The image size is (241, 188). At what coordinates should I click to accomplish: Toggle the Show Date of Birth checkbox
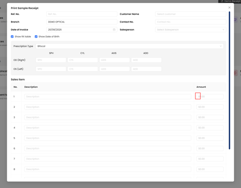click(36, 36)
